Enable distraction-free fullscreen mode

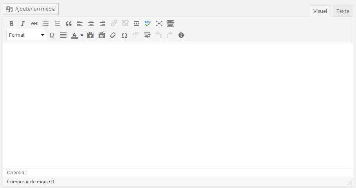tap(159, 23)
